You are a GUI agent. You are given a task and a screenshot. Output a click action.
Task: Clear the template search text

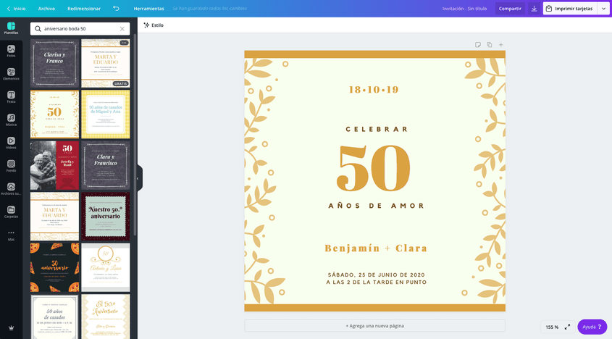pos(122,29)
